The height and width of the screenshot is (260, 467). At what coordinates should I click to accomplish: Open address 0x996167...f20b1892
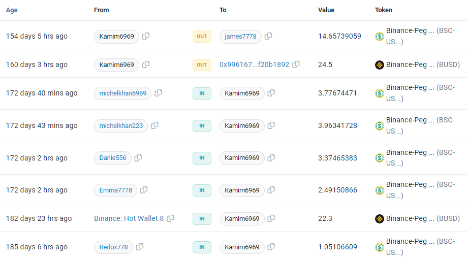click(x=255, y=64)
